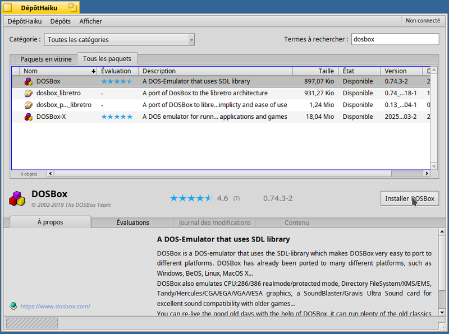Open the Évaluations tab
This screenshot has width=449, height=334.
coord(132,222)
